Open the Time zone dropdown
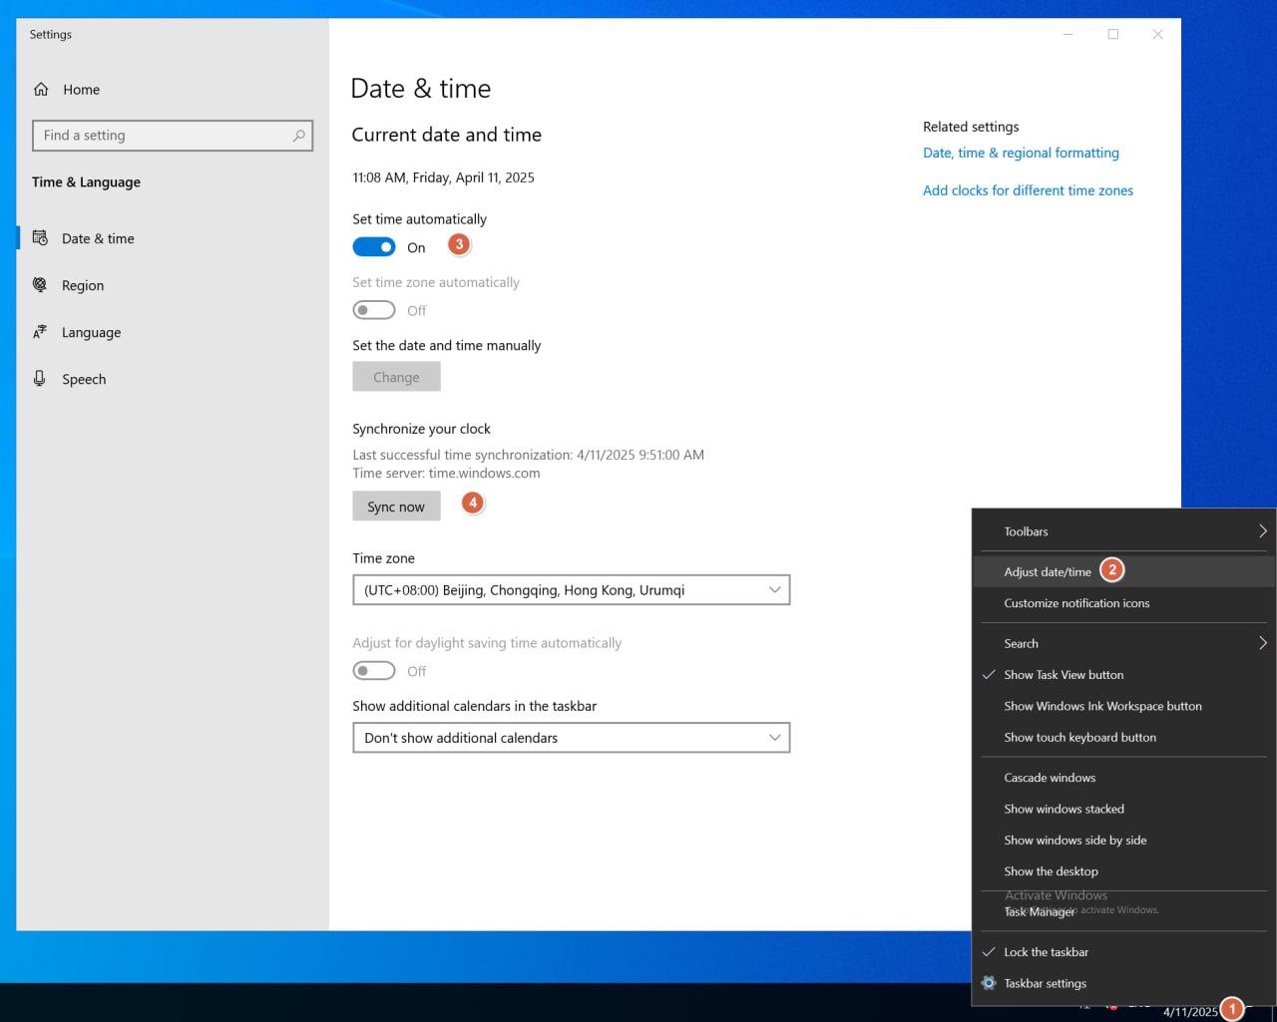The image size is (1277, 1022). [x=571, y=590]
